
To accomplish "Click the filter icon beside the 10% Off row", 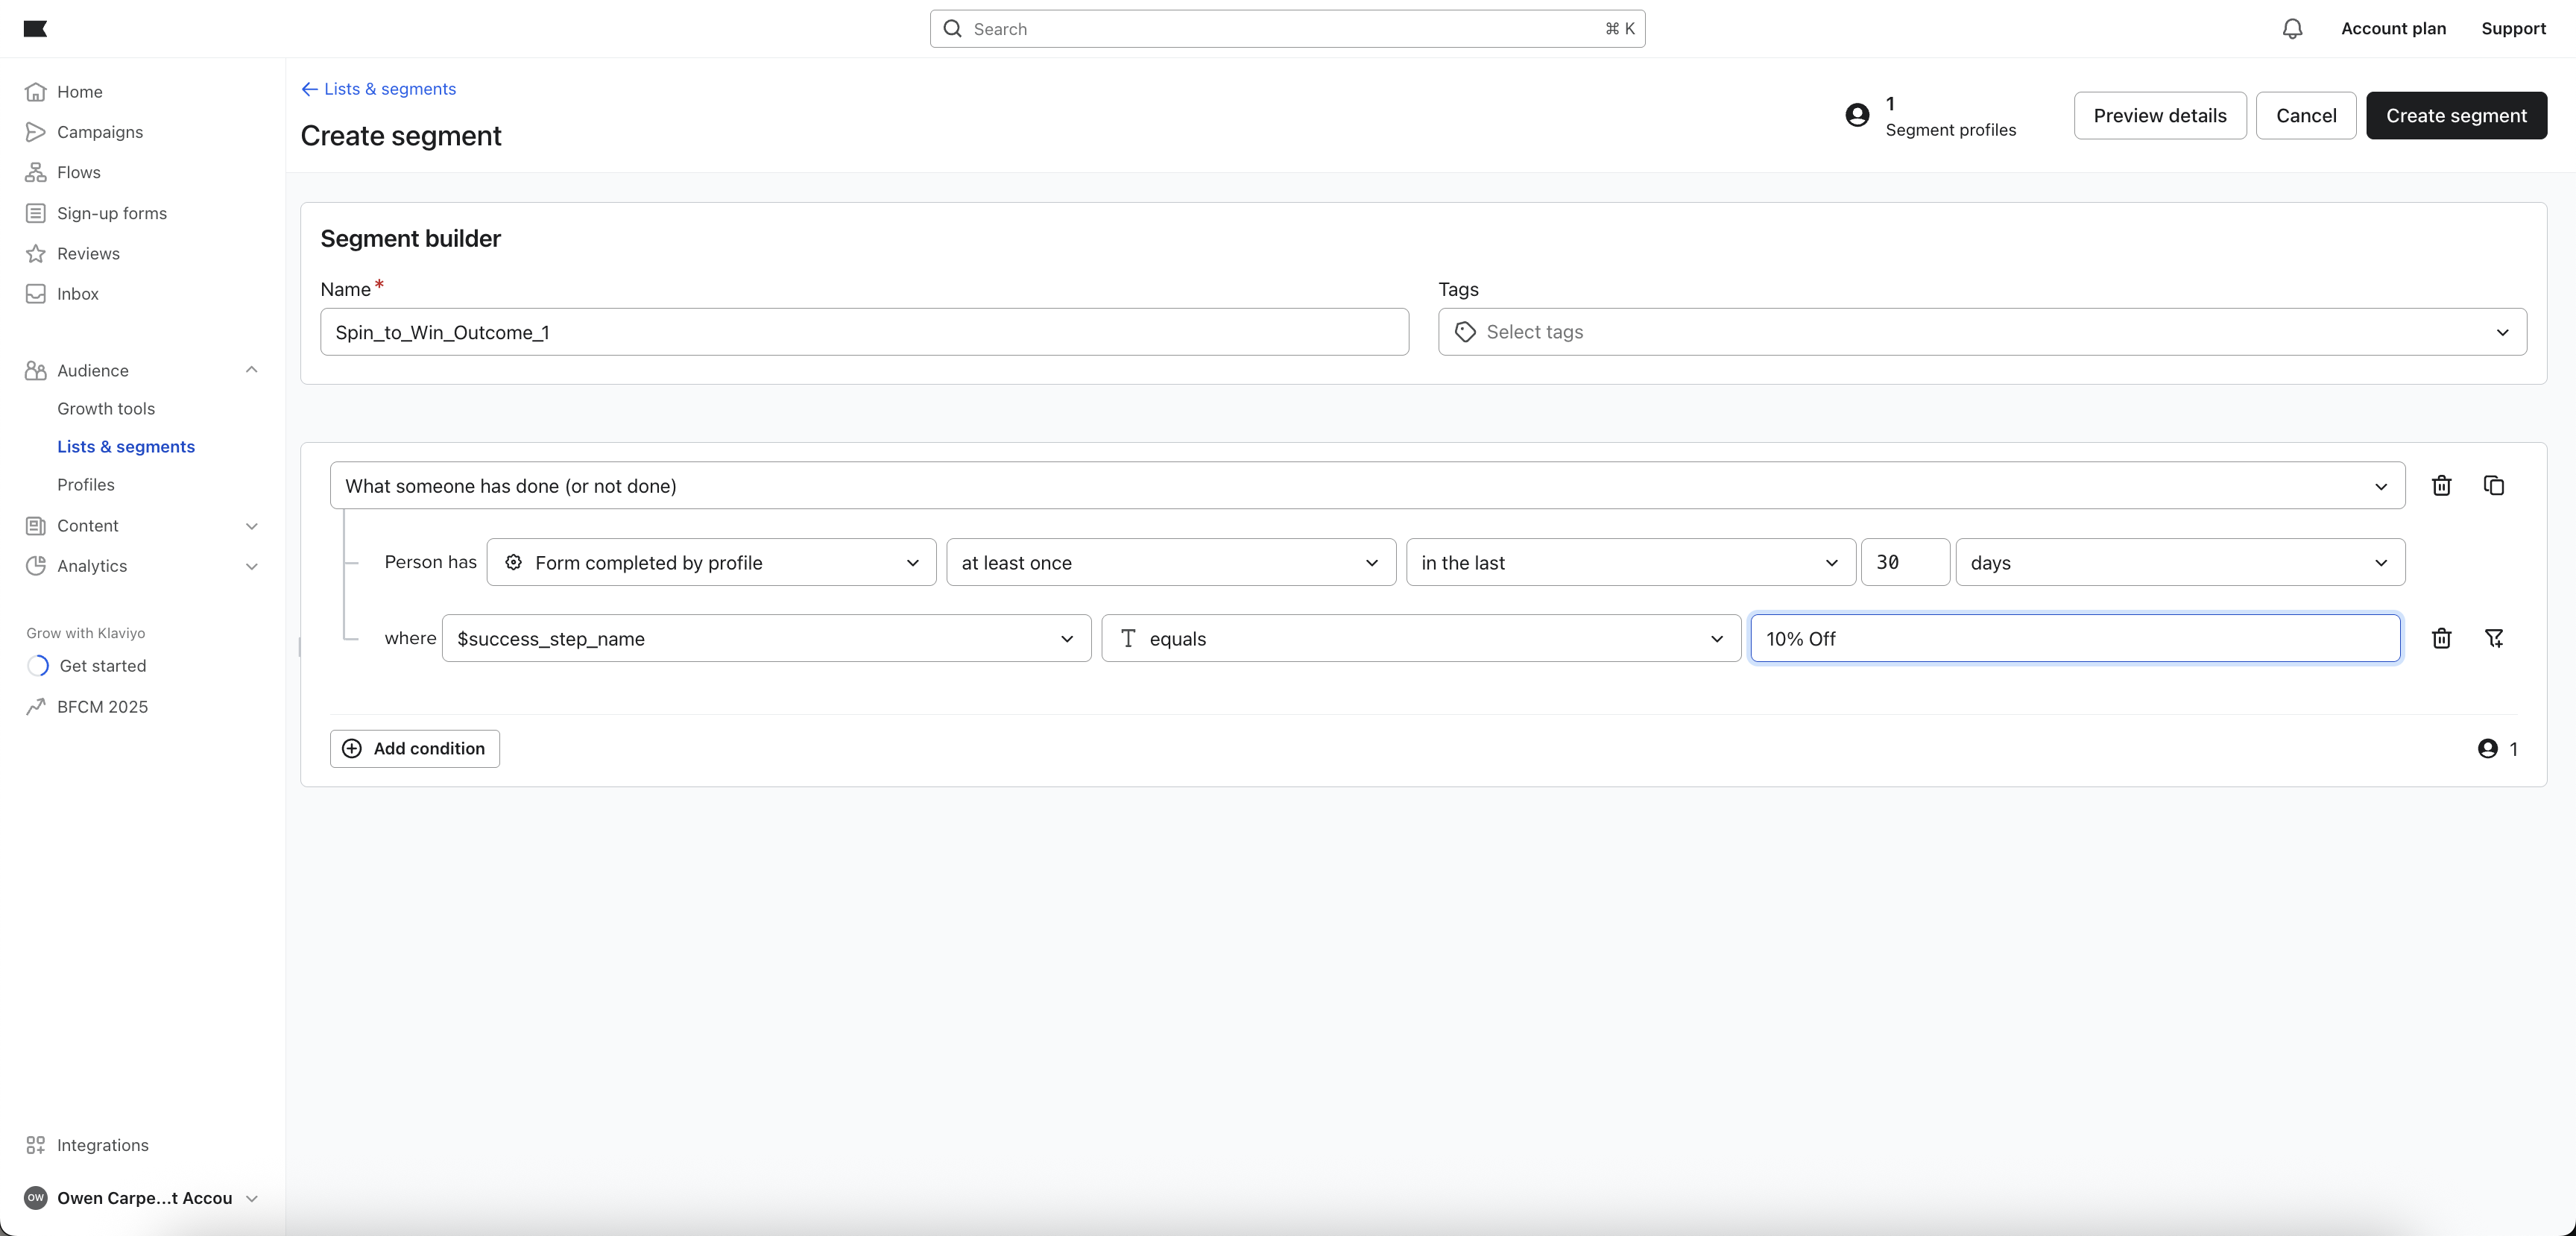I will pyautogui.click(x=2494, y=638).
